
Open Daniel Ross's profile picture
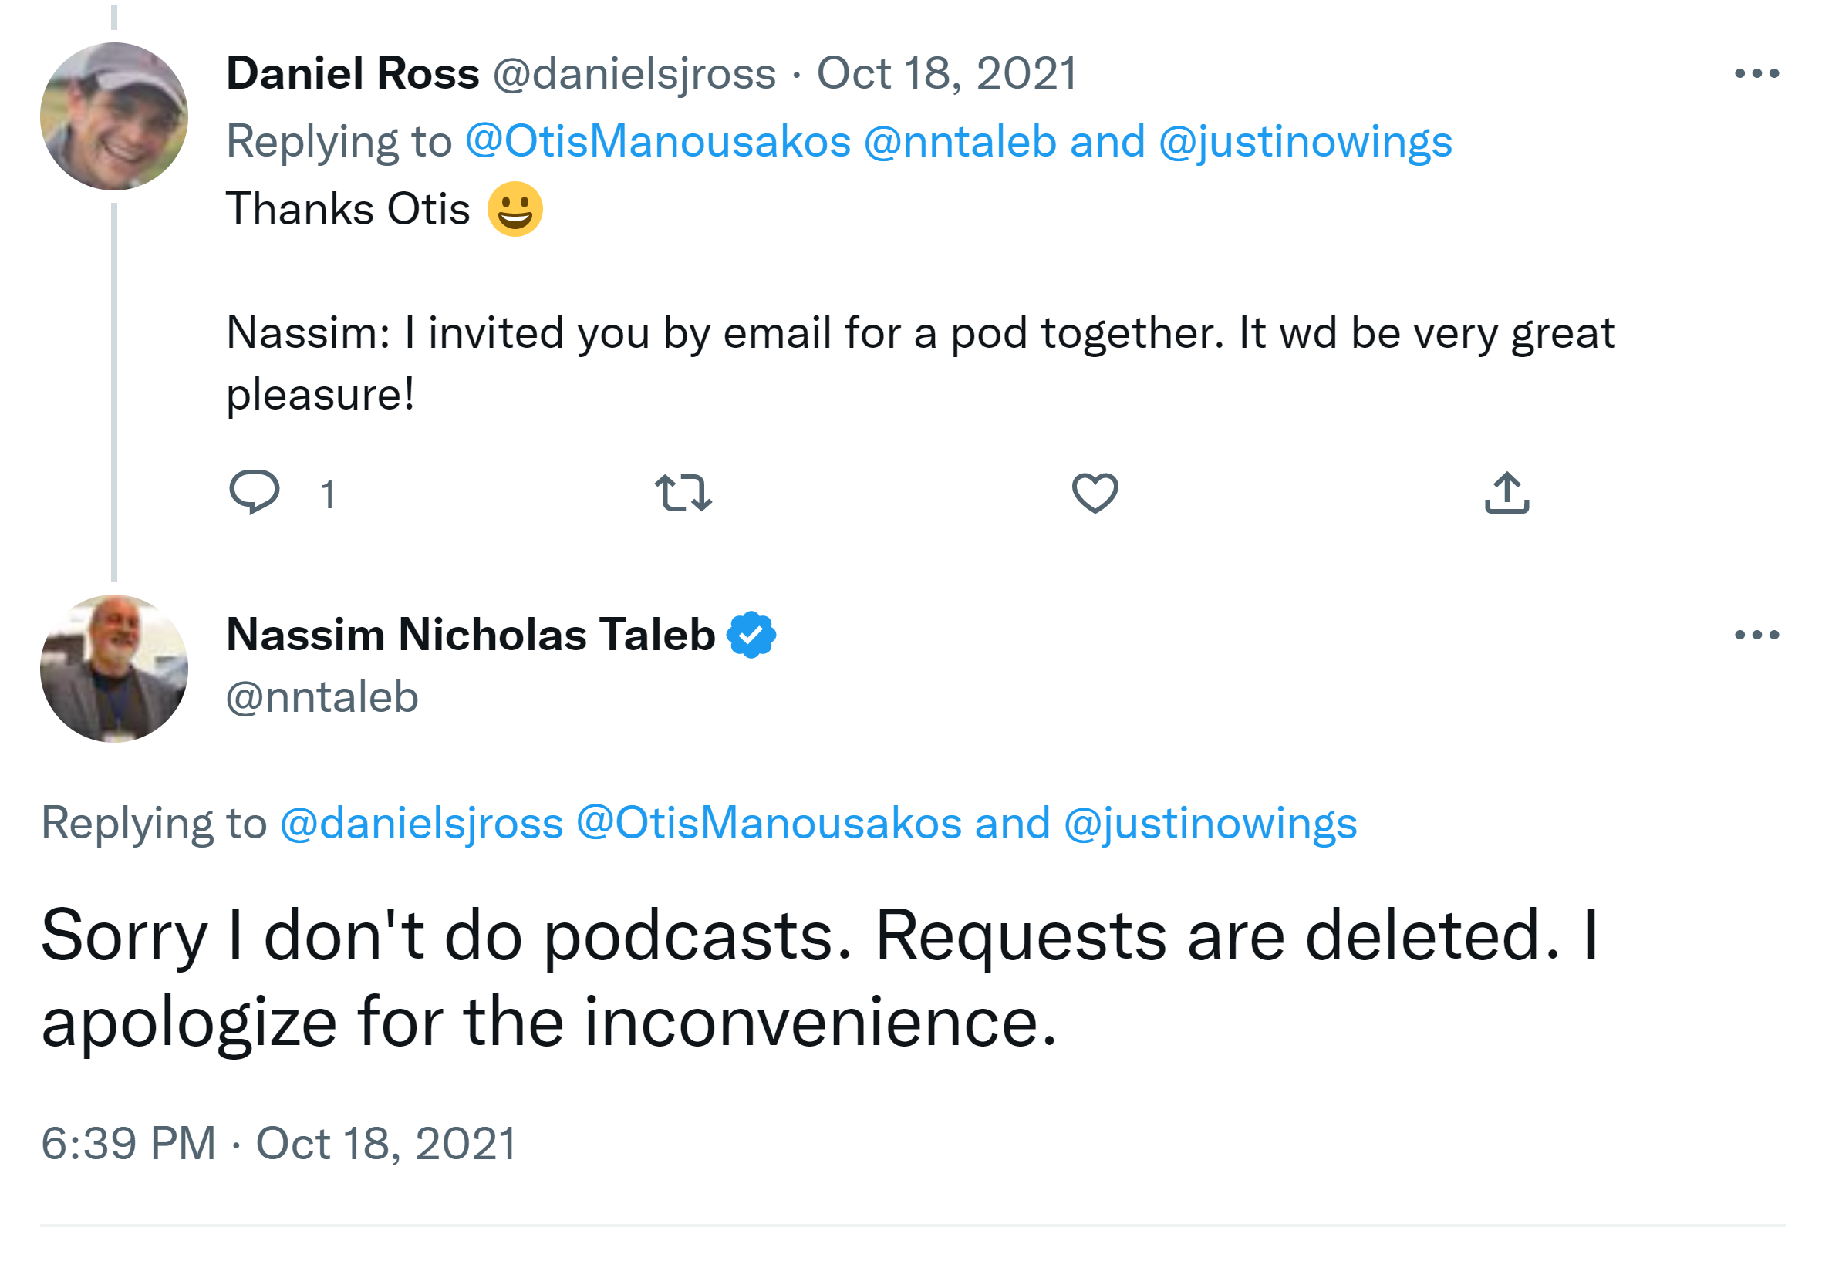(x=115, y=117)
